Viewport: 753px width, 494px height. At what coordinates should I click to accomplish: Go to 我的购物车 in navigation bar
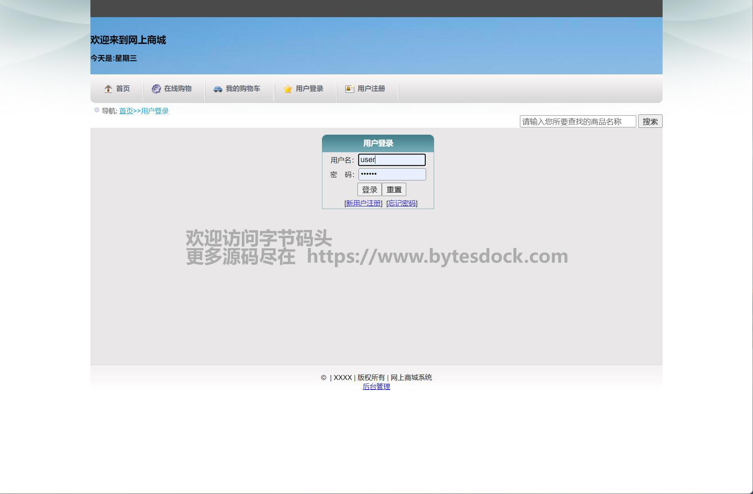[243, 89]
